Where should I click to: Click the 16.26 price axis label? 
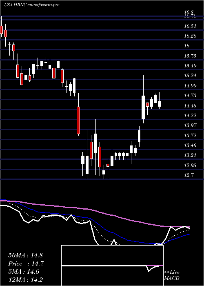coord(190,36)
